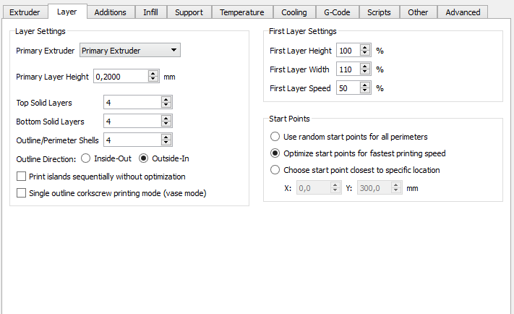Increase Primary Layer Height with up arrow
This screenshot has width=514, height=314.
coord(153,74)
